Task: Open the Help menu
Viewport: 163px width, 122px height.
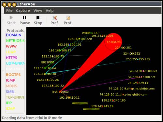Action: 50,11
